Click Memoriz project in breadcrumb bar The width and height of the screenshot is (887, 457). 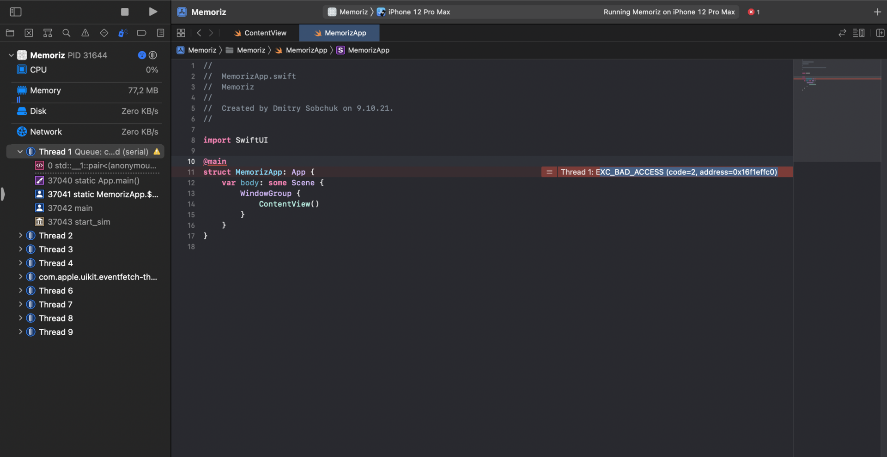pos(196,50)
